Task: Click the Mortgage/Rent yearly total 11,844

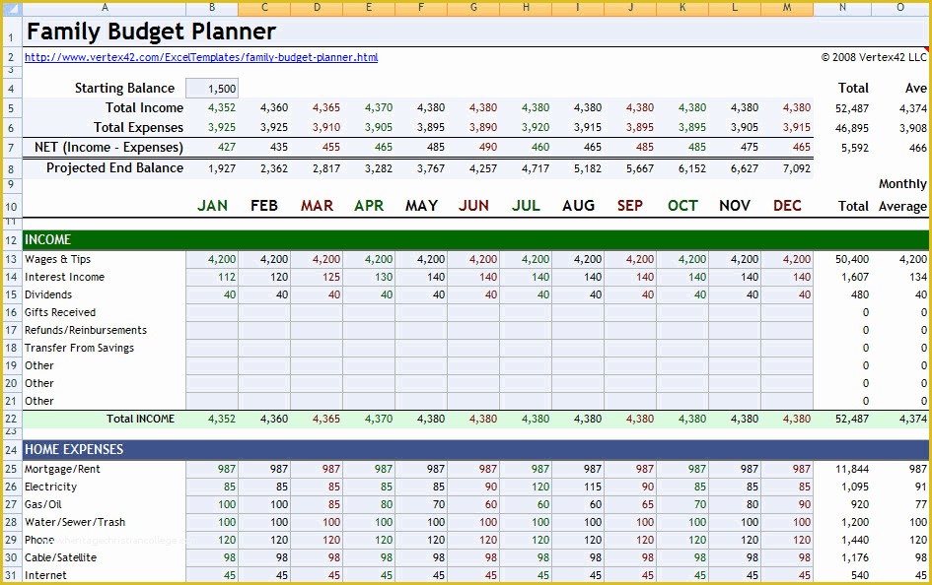Action: pyautogui.click(x=852, y=470)
